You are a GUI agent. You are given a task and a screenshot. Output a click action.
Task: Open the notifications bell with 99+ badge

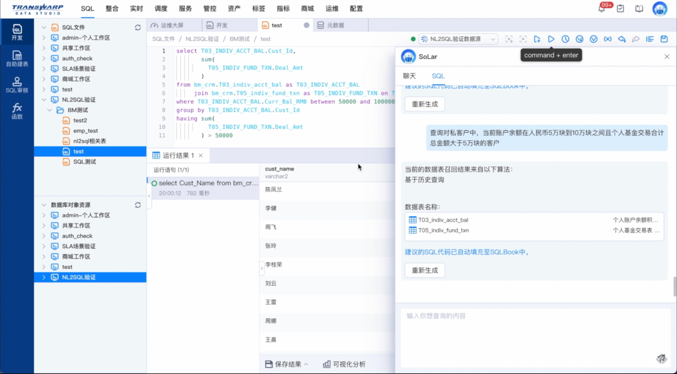[x=602, y=8]
